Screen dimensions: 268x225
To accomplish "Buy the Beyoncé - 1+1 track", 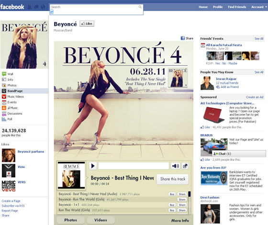I will pyautogui.click(x=172, y=205).
